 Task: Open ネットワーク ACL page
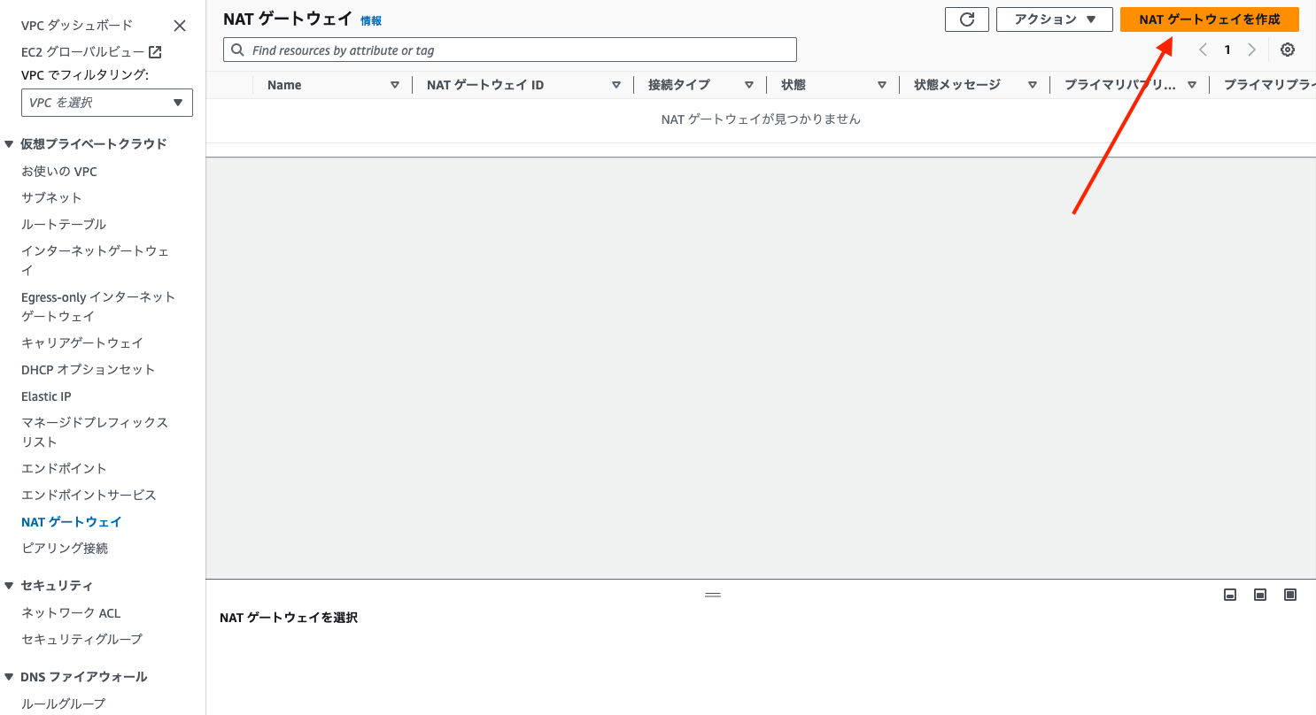tap(71, 612)
